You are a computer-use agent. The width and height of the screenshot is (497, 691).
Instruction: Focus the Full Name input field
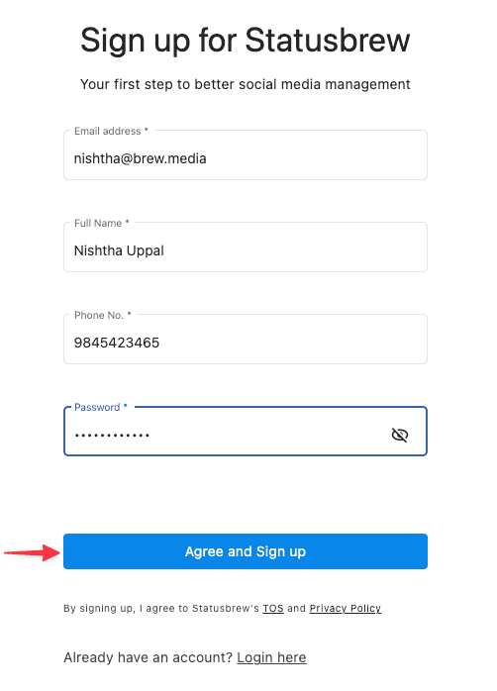pyautogui.click(x=246, y=247)
